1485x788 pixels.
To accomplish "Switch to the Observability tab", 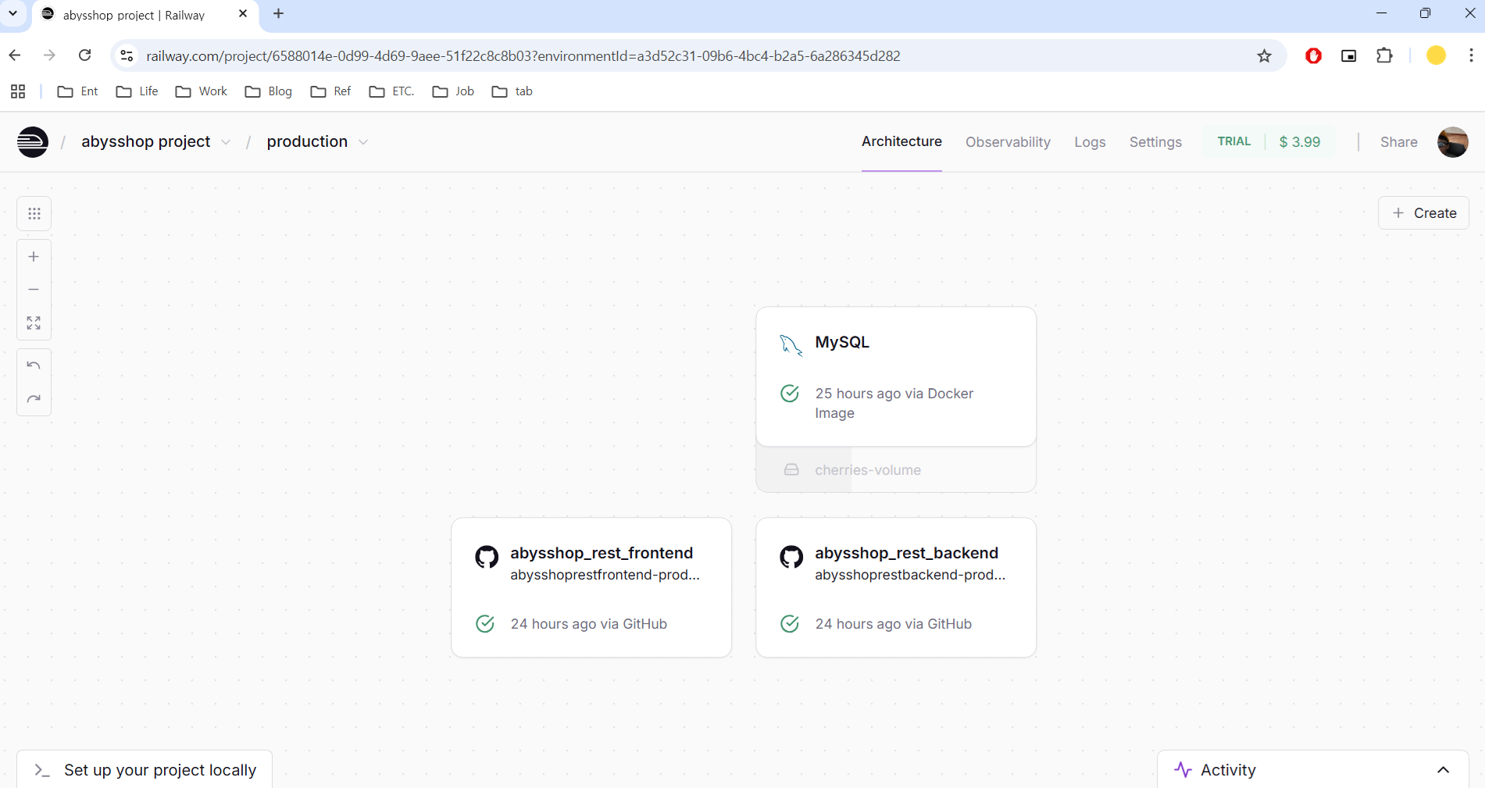I will (1008, 142).
